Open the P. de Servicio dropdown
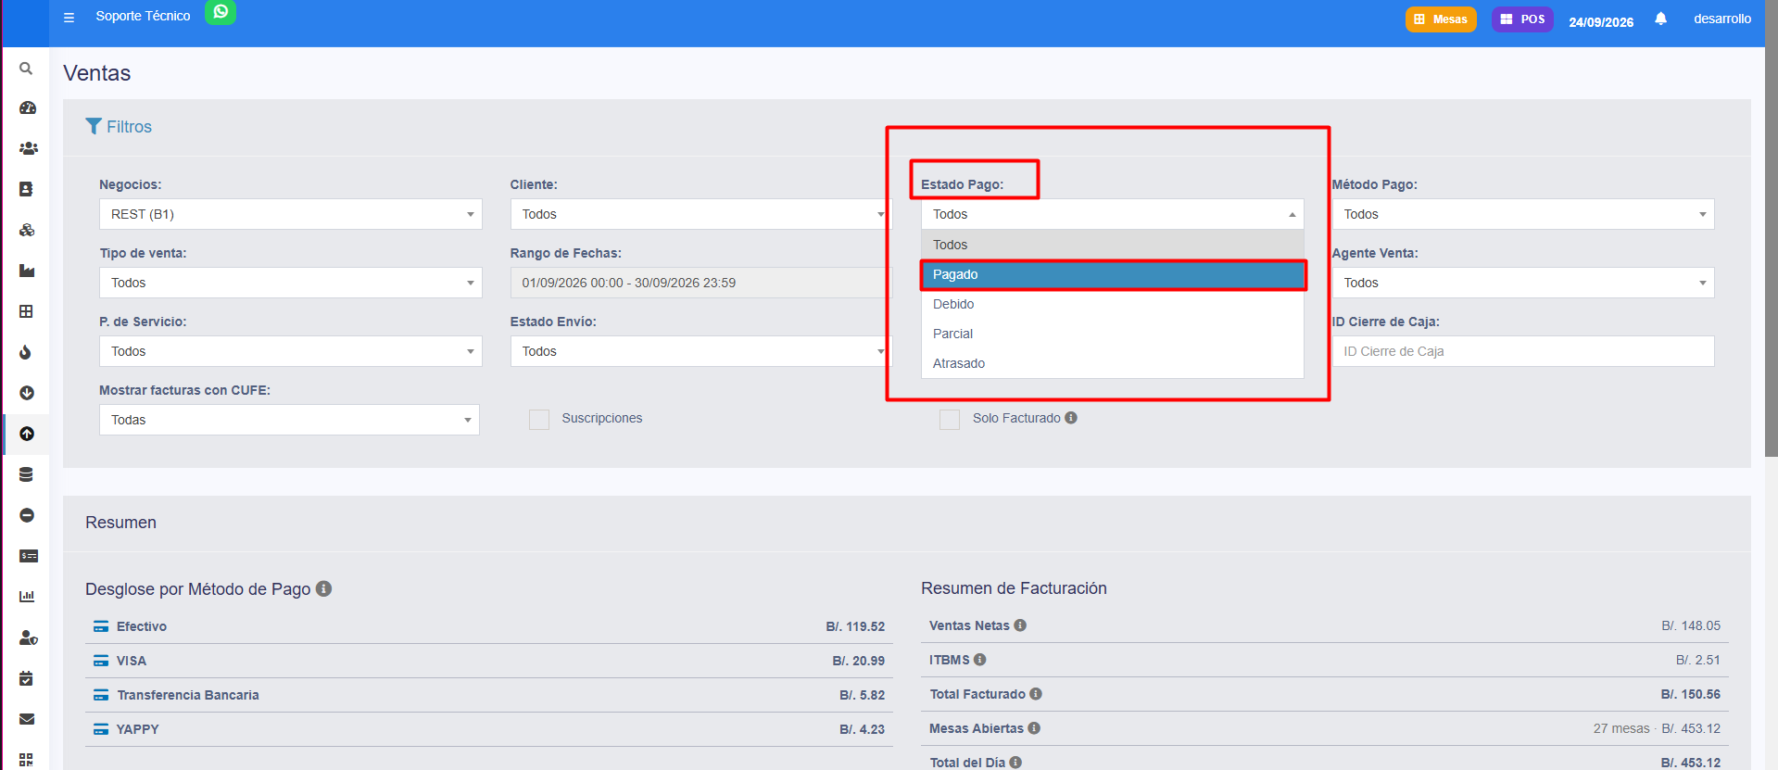1778x770 pixels. coord(291,351)
